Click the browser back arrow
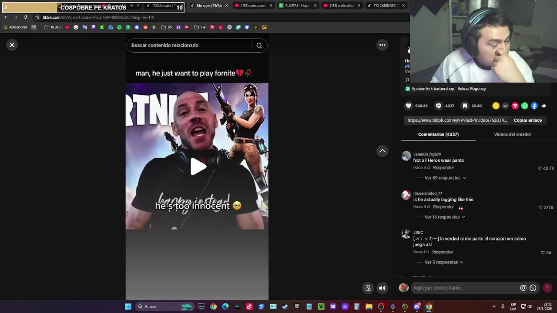 click(x=6, y=17)
